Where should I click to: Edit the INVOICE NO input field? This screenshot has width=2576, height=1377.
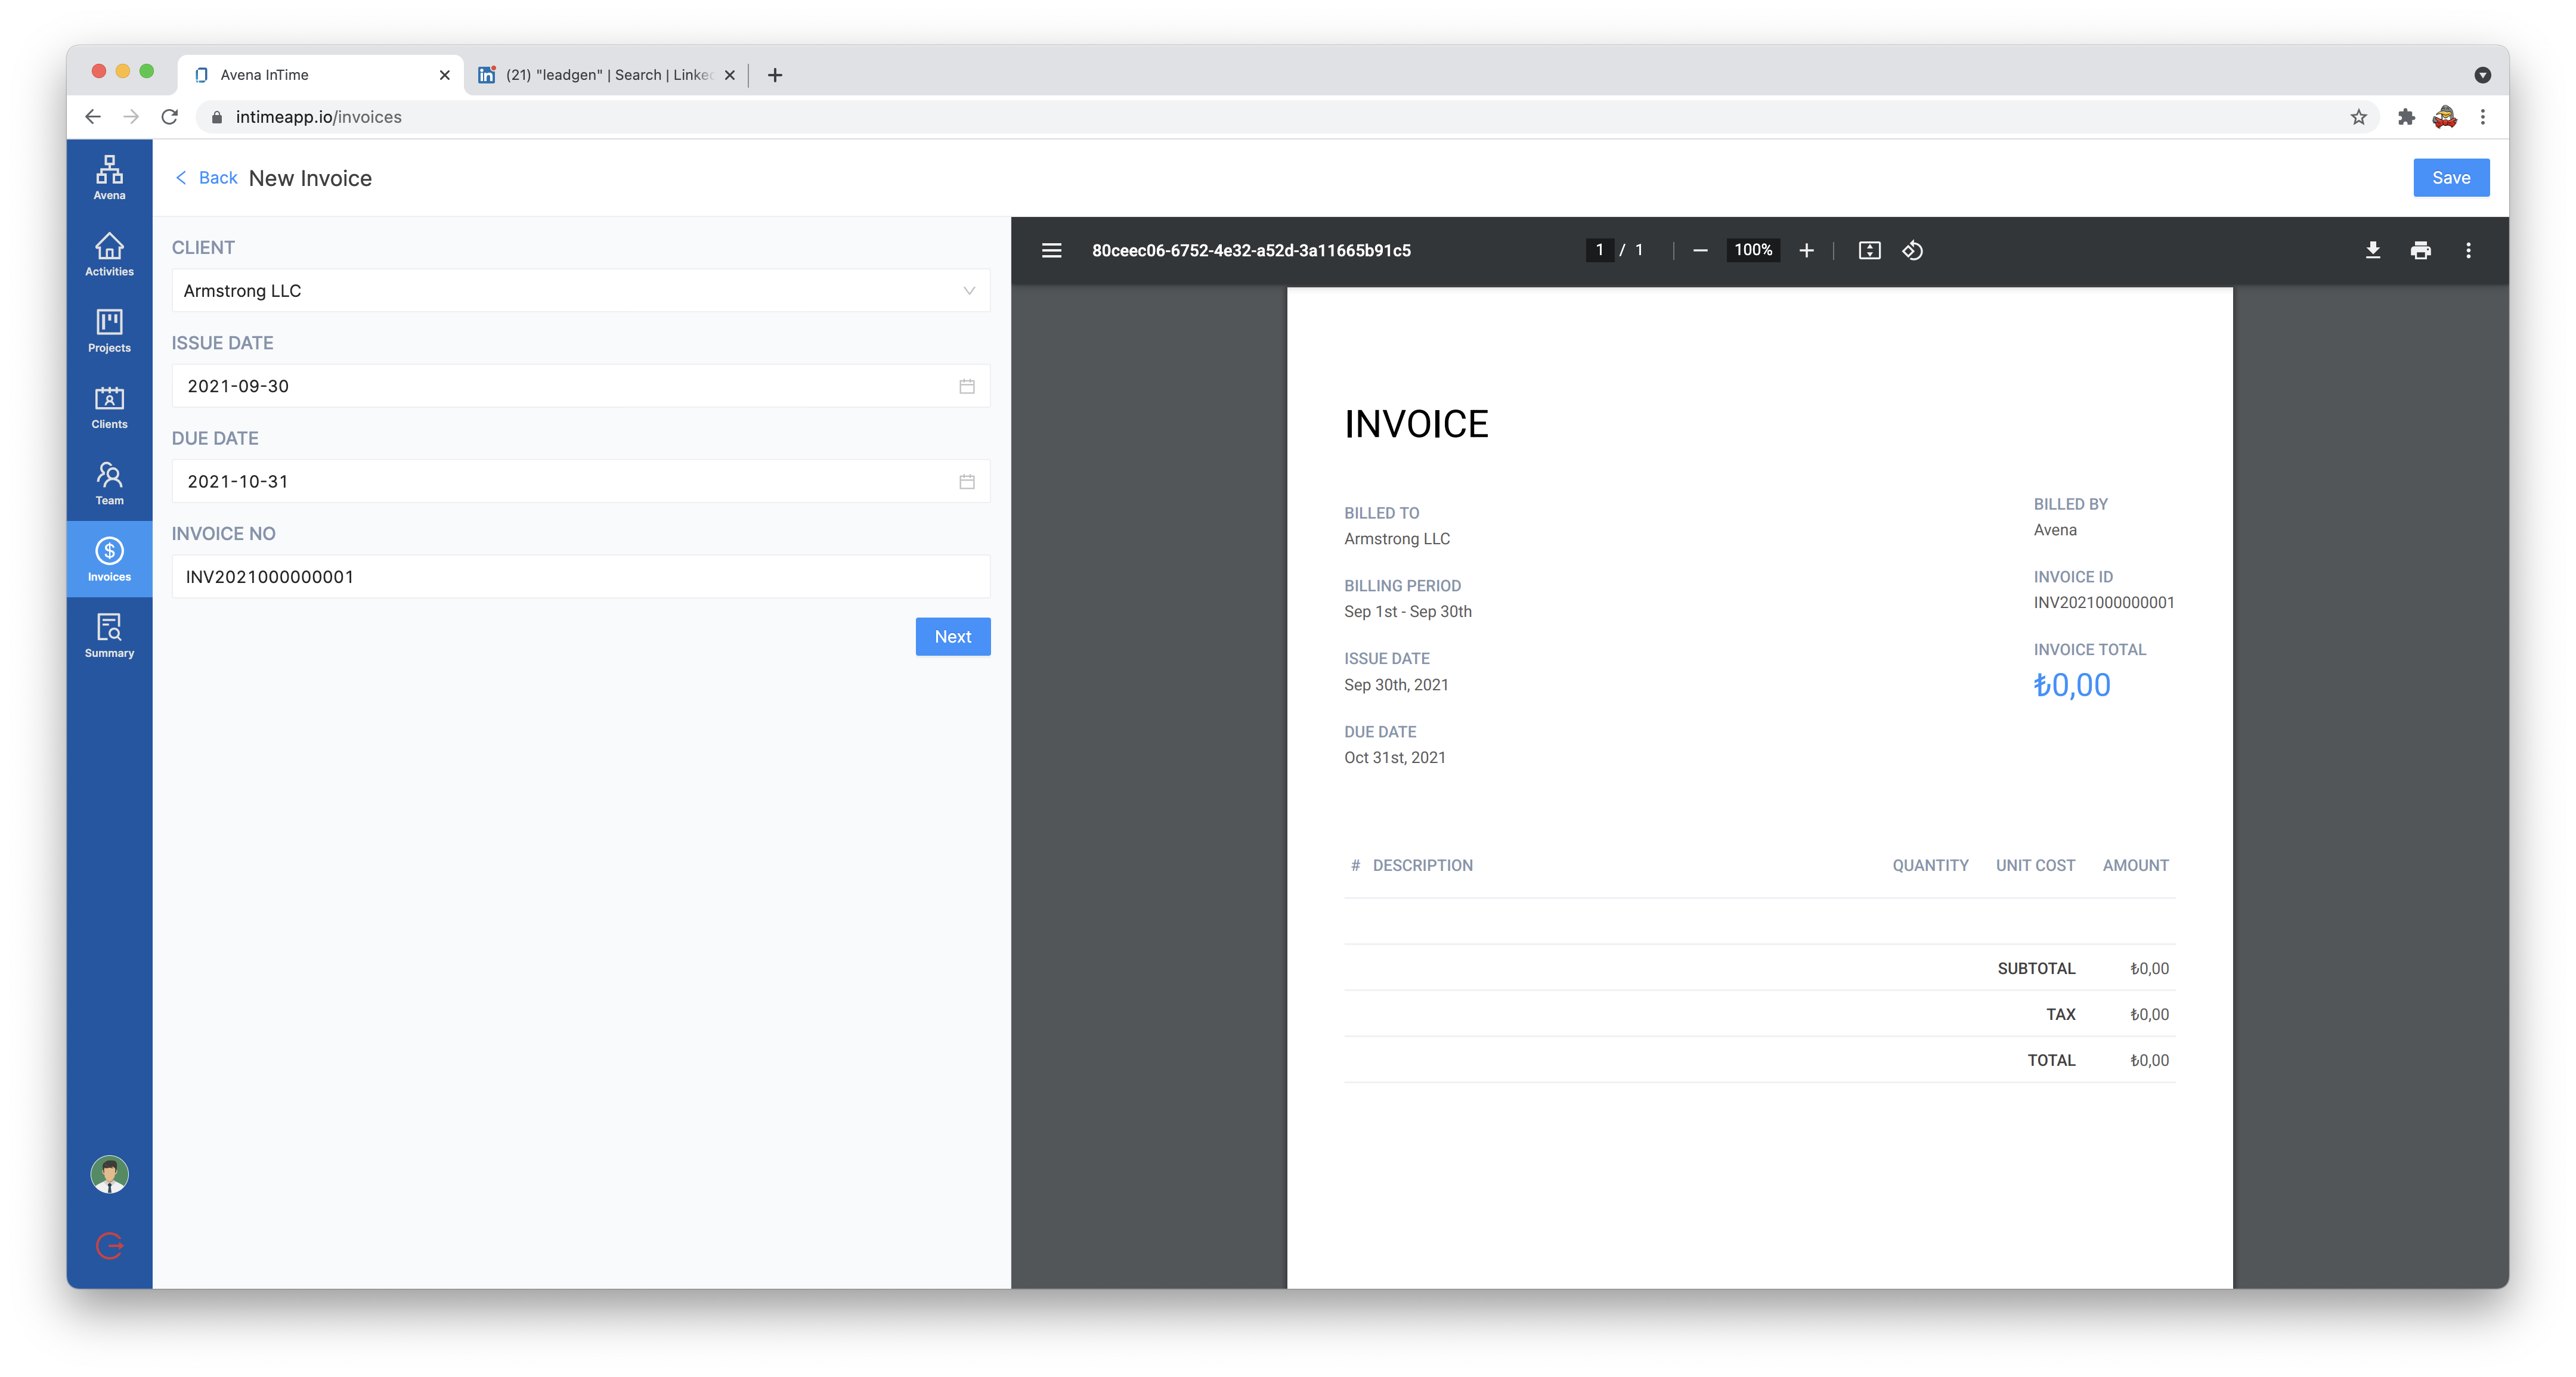coord(580,576)
